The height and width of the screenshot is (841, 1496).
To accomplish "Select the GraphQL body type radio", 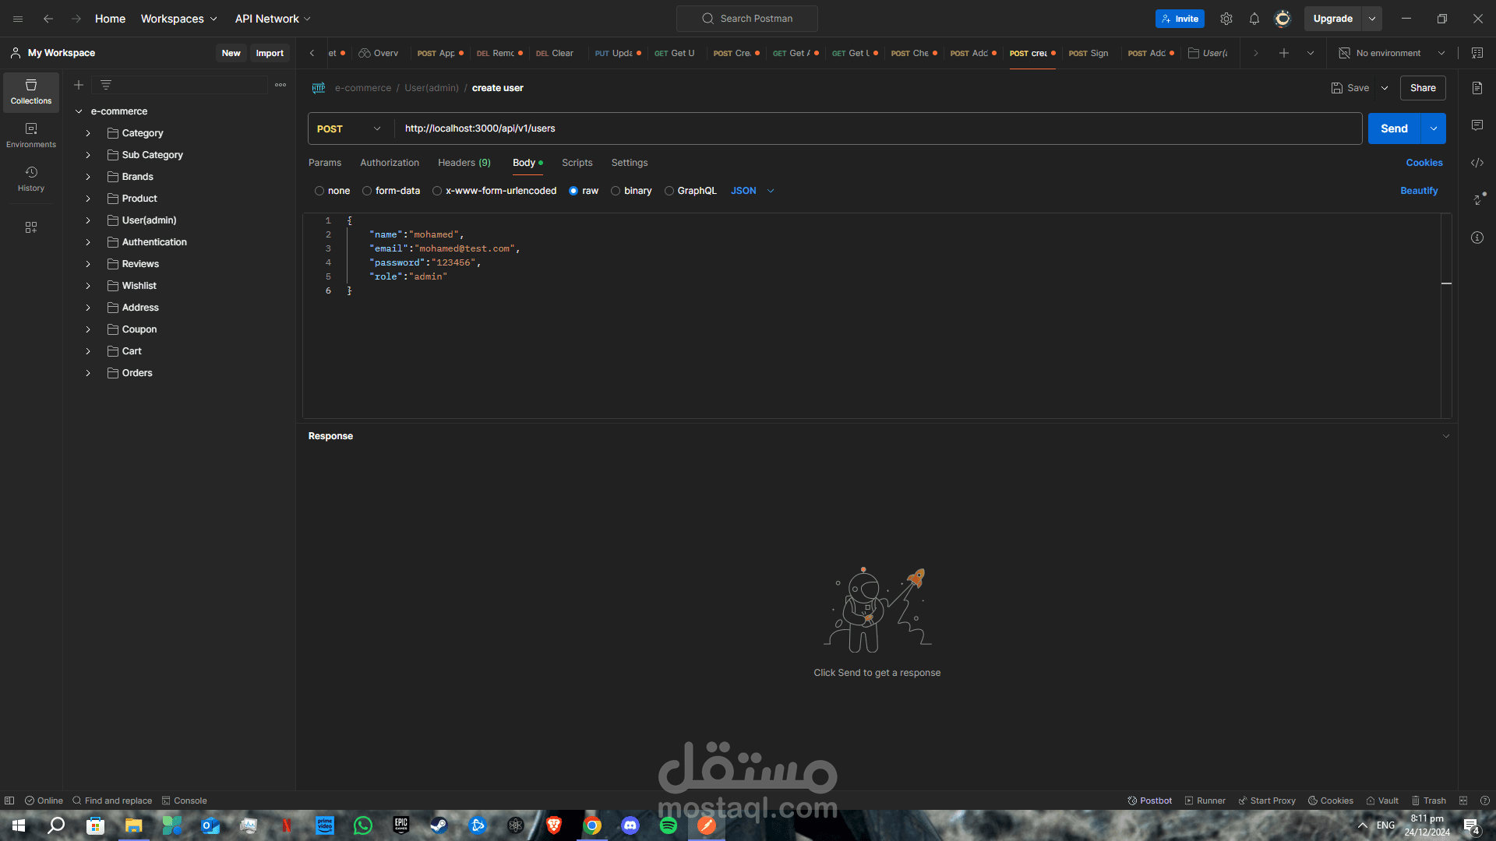I will pyautogui.click(x=669, y=191).
